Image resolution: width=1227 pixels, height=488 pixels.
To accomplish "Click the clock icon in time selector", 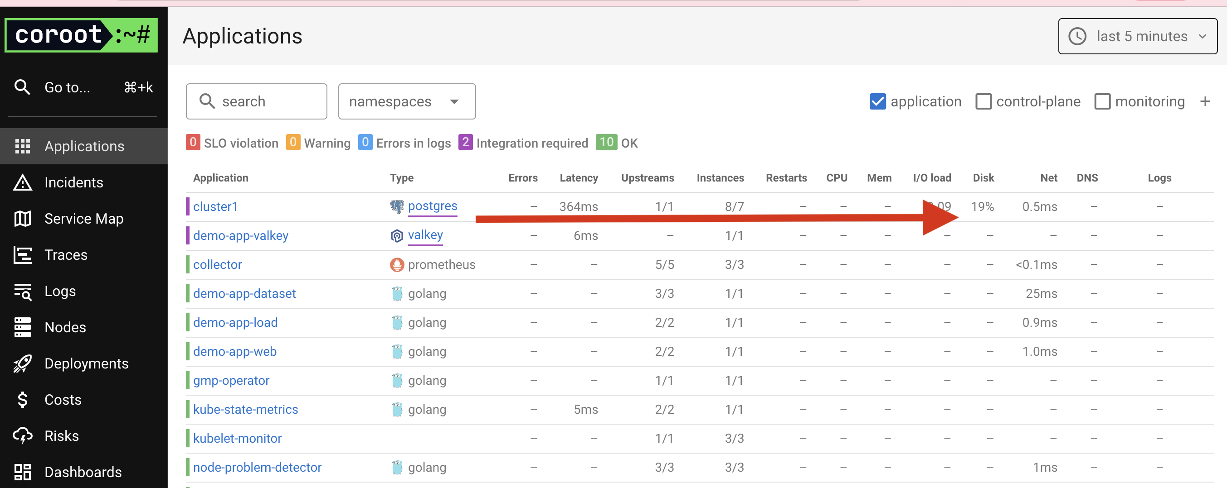I will [1077, 36].
